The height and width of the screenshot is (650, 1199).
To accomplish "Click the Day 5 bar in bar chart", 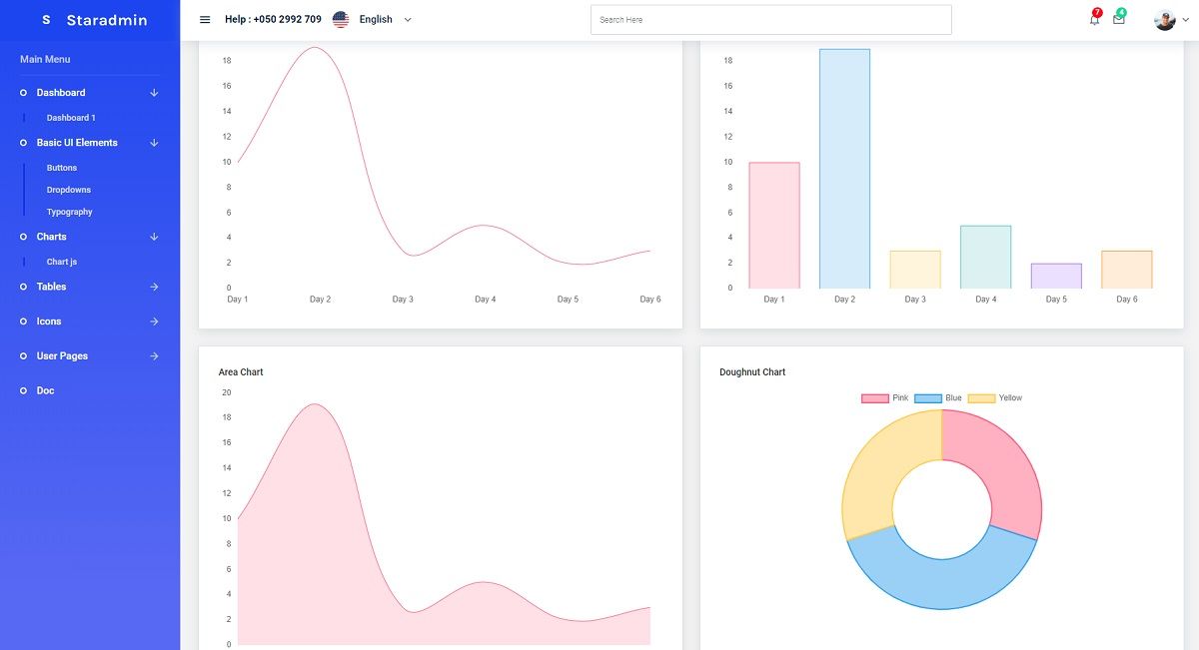I will coord(1056,276).
